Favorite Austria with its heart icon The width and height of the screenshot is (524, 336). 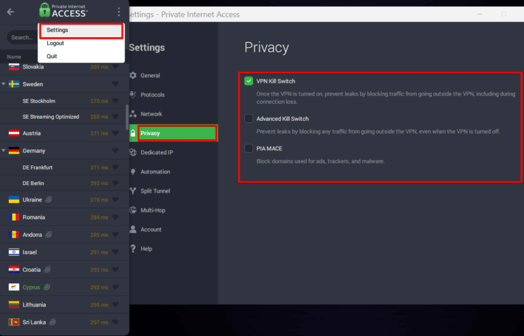click(115, 133)
